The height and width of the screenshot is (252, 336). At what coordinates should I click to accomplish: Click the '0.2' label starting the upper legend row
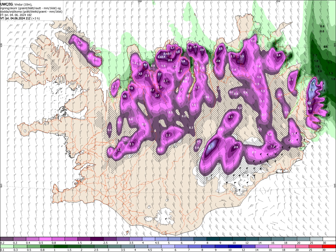[2, 243]
